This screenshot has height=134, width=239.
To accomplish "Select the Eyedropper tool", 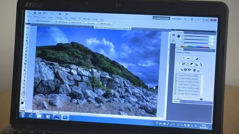I will pyautogui.click(x=27, y=44).
